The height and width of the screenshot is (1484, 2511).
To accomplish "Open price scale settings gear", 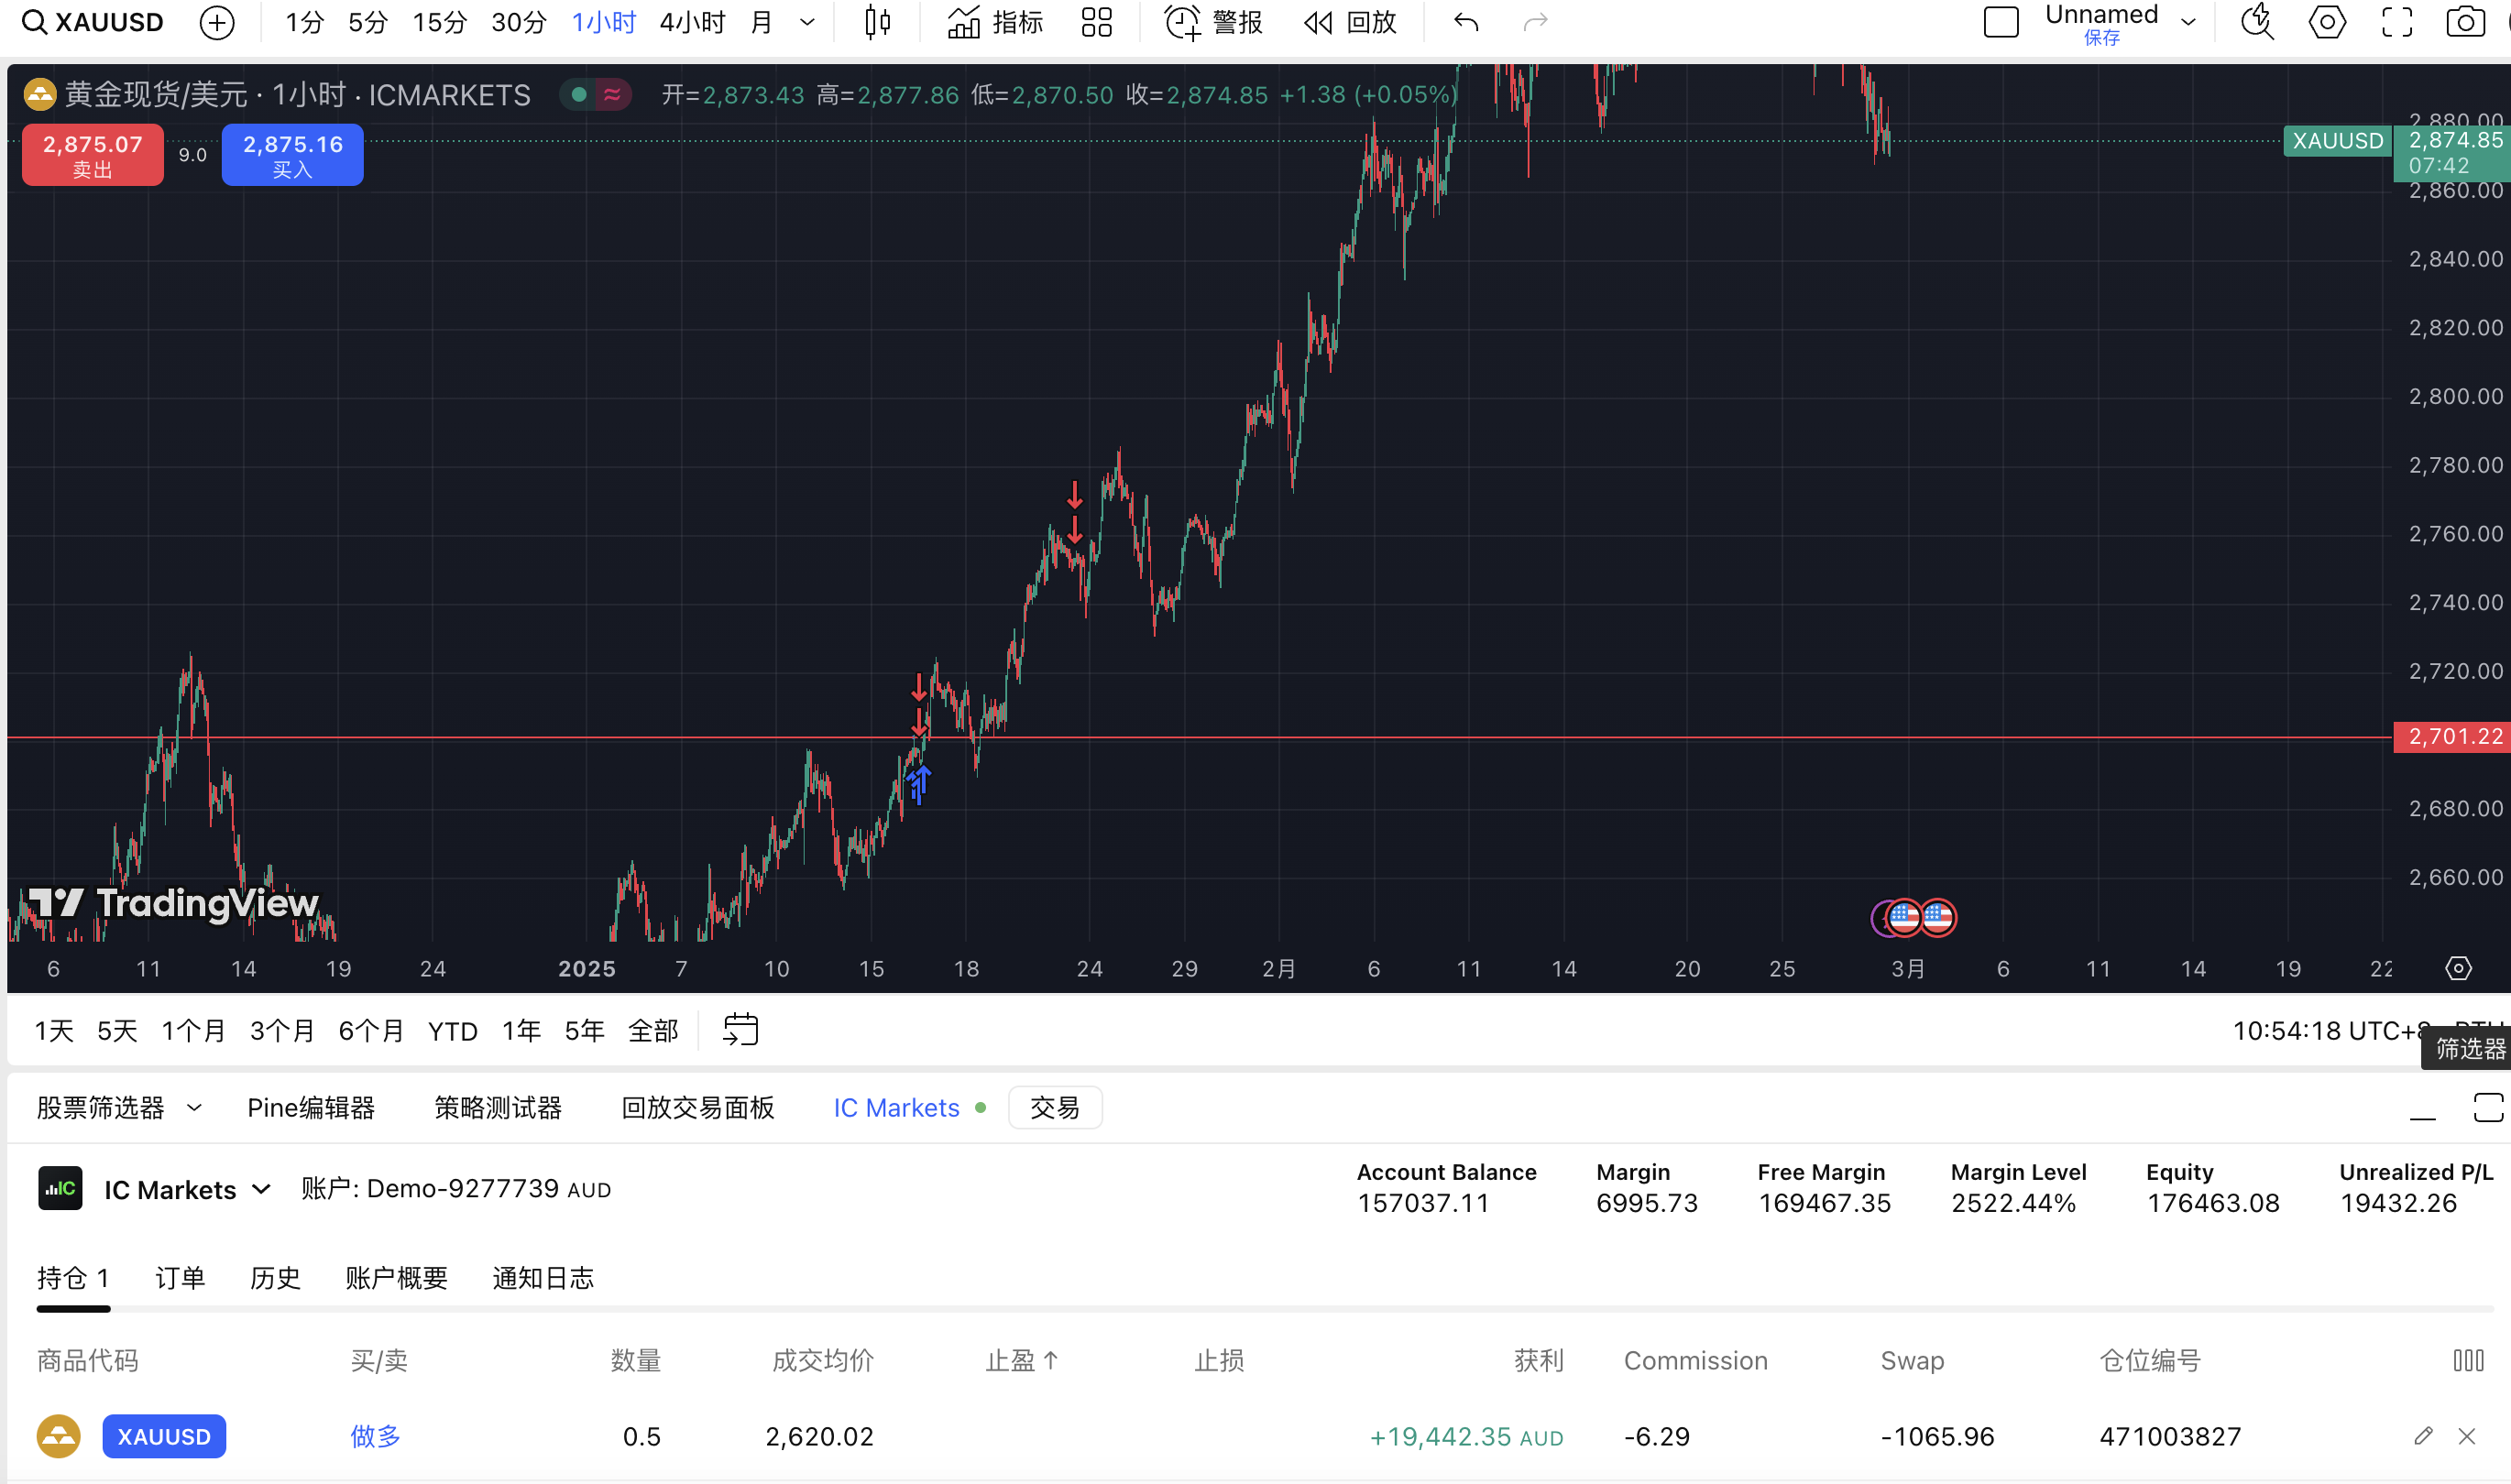I will pyautogui.click(x=2458, y=968).
